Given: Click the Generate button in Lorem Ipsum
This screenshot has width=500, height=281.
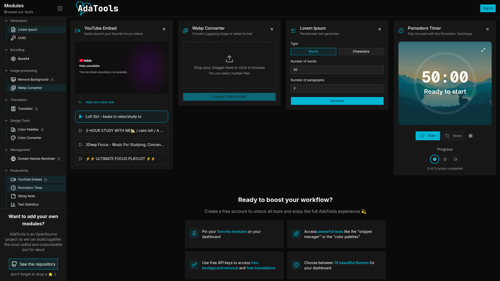Looking at the screenshot, I should (337, 101).
